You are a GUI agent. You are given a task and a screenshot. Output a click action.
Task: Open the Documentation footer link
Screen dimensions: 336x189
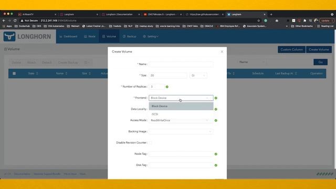point(22,174)
